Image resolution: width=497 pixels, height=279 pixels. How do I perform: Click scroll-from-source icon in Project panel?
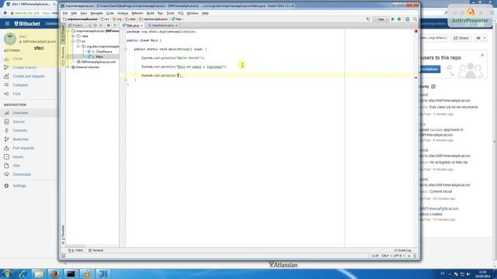(95, 26)
